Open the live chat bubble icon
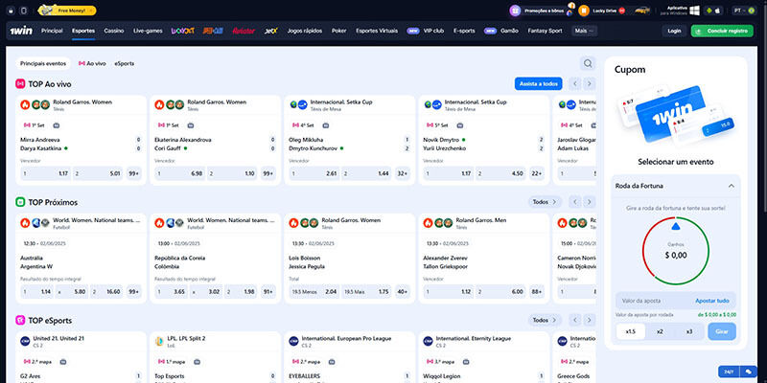This screenshot has height=383, width=767. click(749, 372)
